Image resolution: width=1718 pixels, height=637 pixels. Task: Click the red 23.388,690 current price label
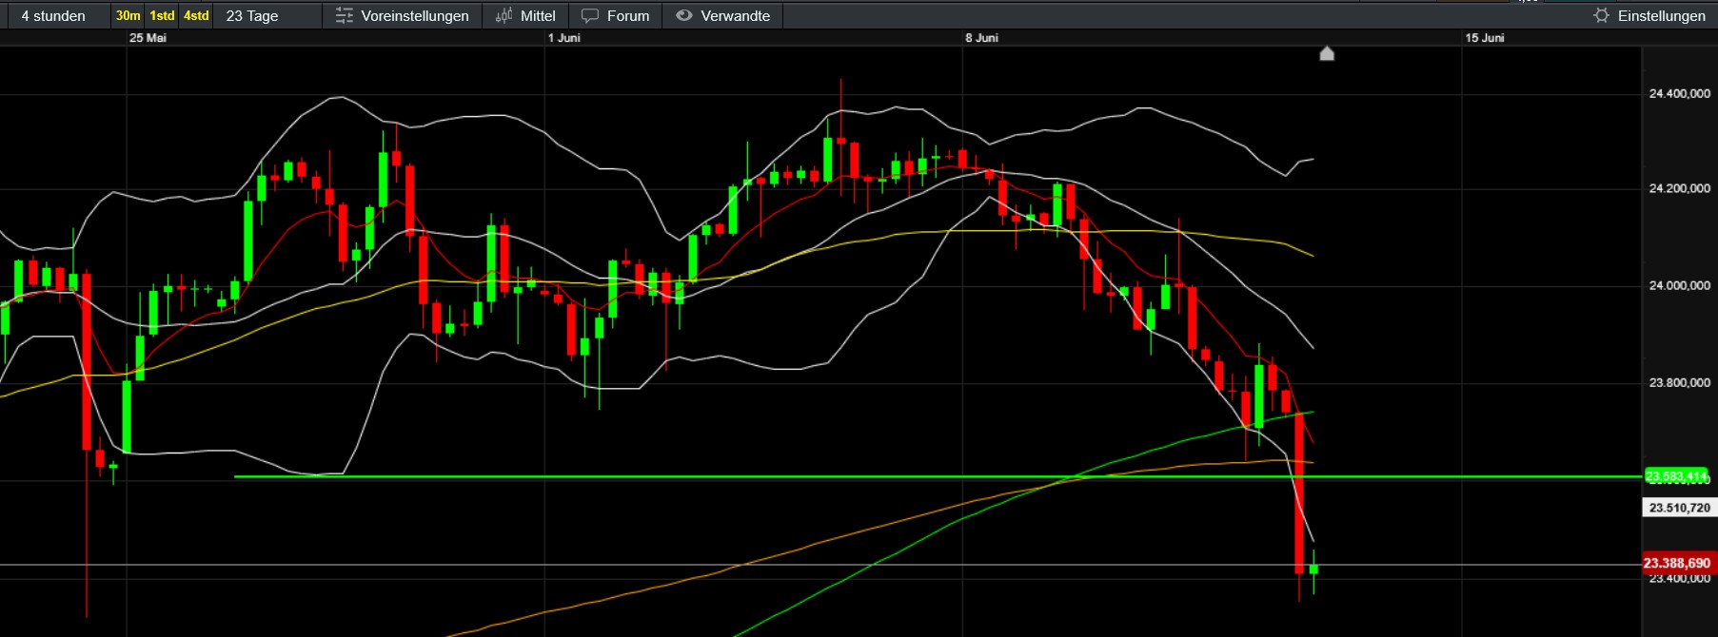click(1680, 563)
